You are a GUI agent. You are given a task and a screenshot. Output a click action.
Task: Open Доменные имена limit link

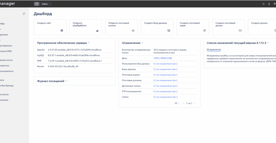click(x=165, y=86)
